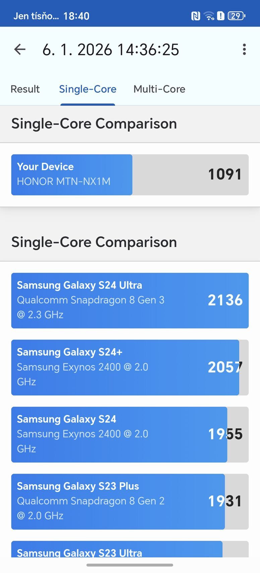This screenshot has height=573, width=260.
Task: Open the Multi-Core tab
Action: click(x=159, y=89)
